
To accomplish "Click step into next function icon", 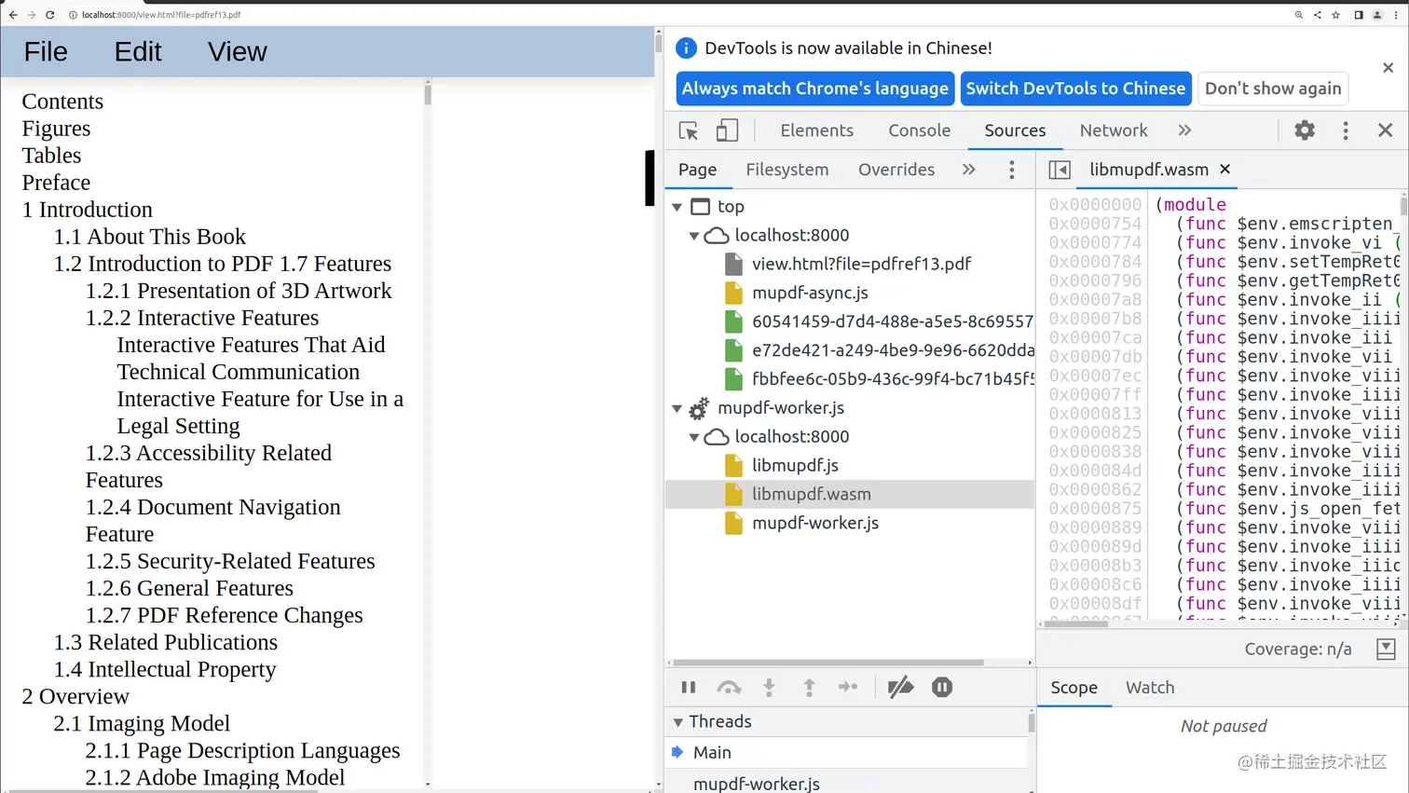I will click(769, 688).
